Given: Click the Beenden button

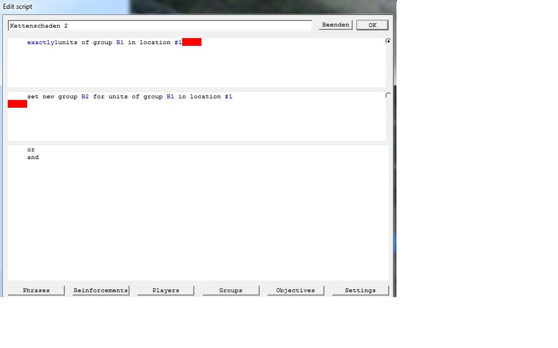Looking at the screenshot, I should point(335,25).
